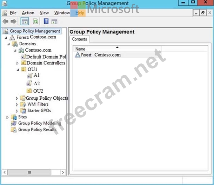Image resolution: width=214 pixels, height=185 pixels.
Task: Click the Domains folder icon
Action: coord(15,44)
